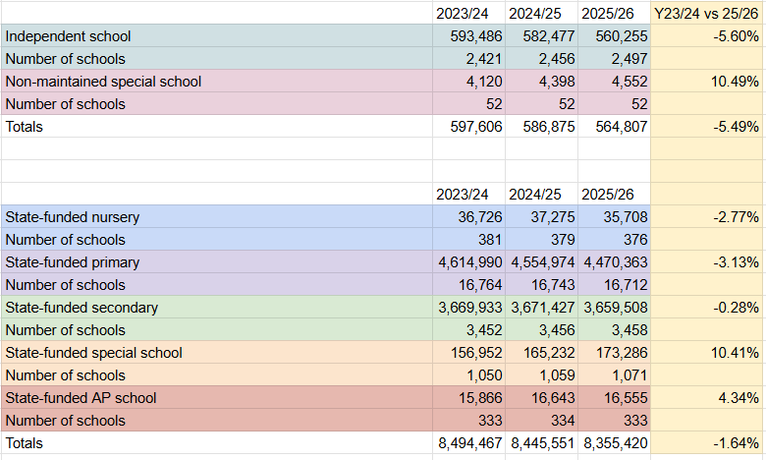The height and width of the screenshot is (460, 766).
Task: Click the 1,050 cell
Action: tap(469, 374)
